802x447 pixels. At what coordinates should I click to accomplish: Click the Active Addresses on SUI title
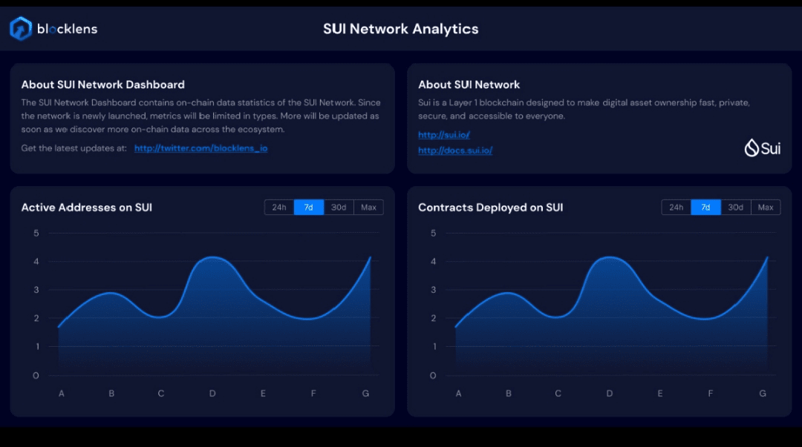coord(86,208)
